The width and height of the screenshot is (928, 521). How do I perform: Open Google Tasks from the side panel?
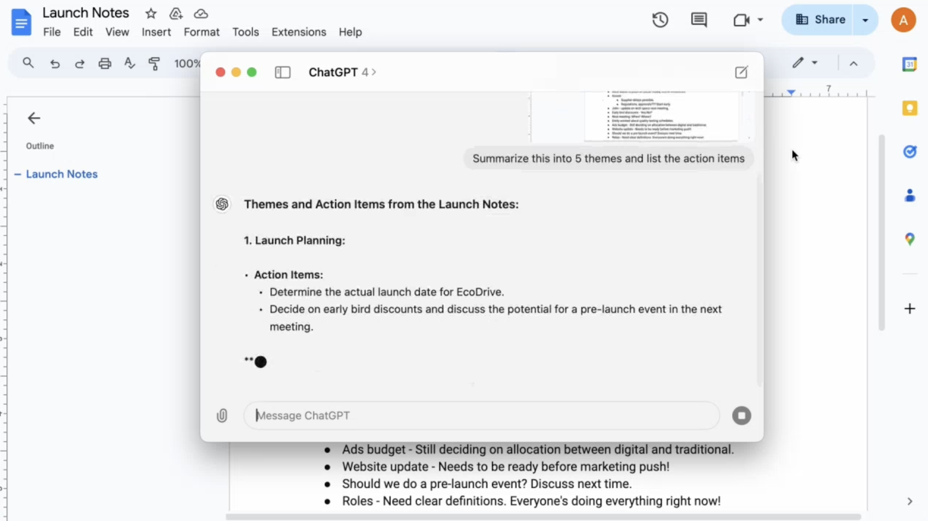pyautogui.click(x=909, y=151)
